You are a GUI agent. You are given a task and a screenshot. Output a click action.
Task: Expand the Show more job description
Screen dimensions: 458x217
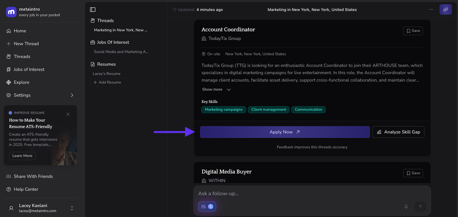point(216,89)
